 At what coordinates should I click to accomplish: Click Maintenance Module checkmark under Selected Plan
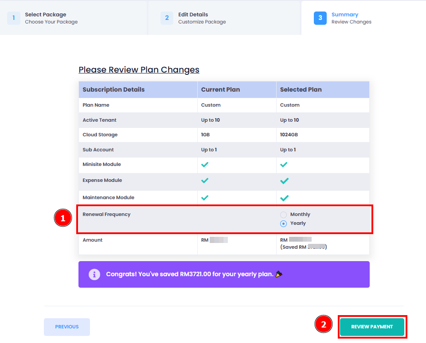(x=284, y=198)
